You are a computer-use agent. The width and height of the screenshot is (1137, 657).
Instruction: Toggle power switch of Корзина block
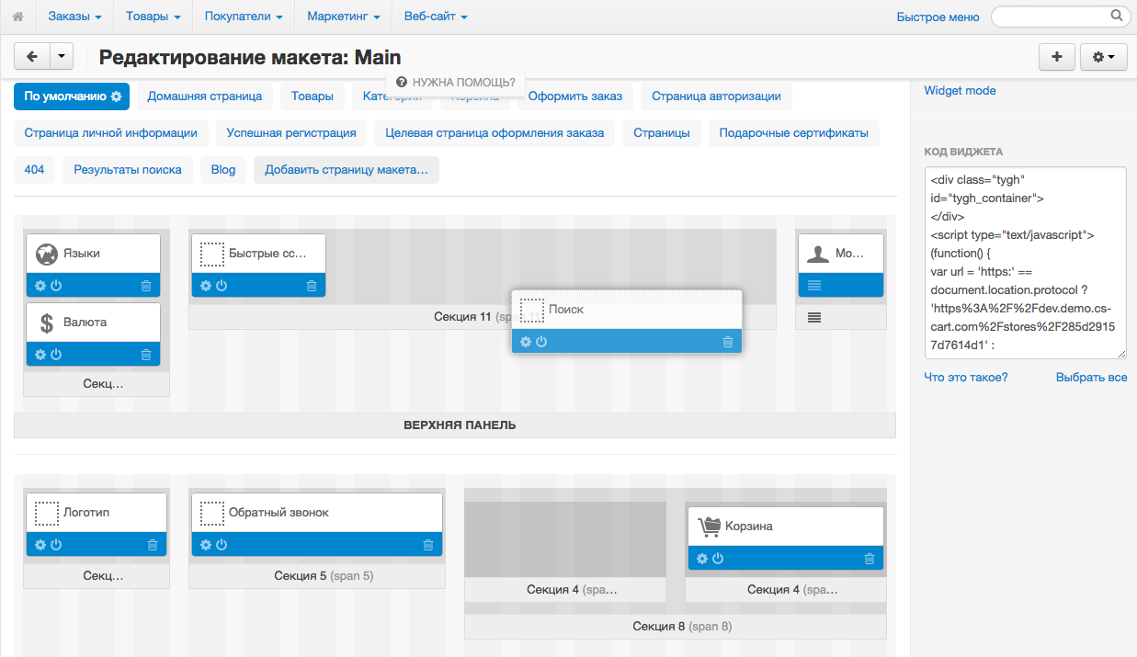pos(718,559)
